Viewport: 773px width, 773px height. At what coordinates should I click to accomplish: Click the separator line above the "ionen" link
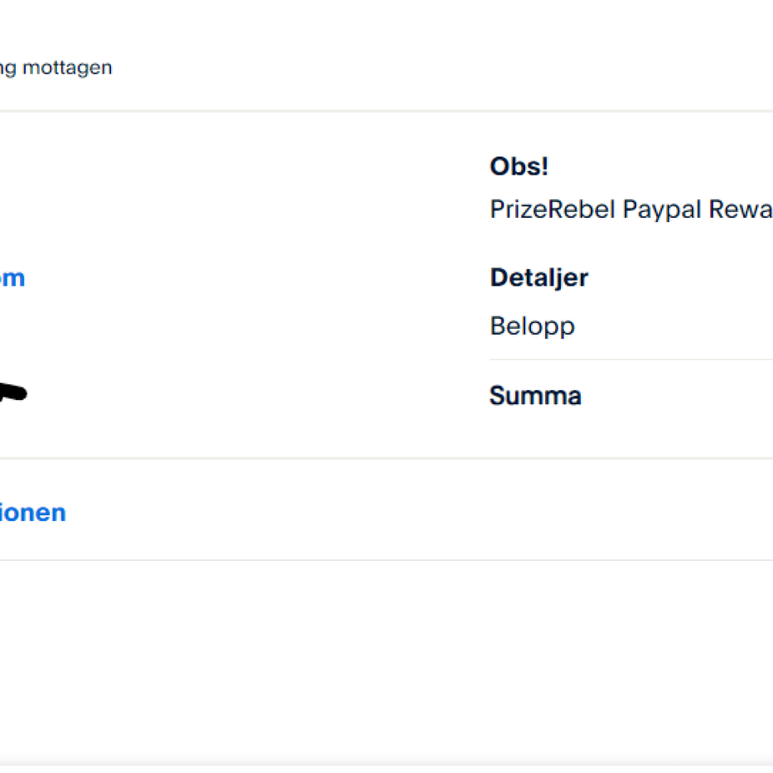[x=386, y=458]
